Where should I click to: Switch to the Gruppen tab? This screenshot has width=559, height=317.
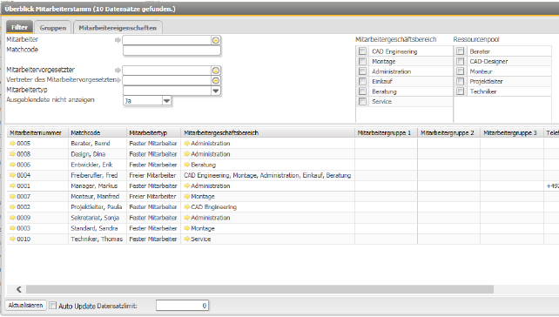(53, 28)
